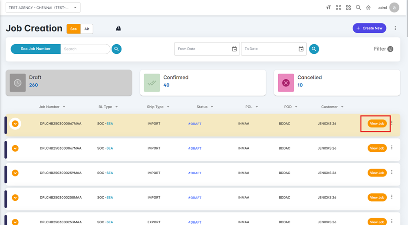Click the text size icon in header

click(329, 8)
